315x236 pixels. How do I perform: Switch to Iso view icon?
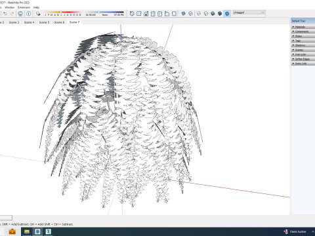[x=132, y=14]
